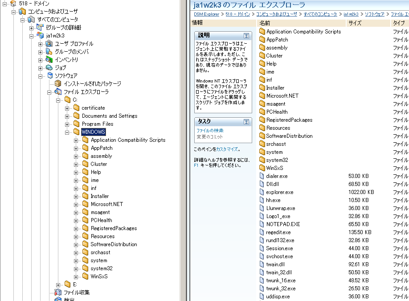Expand the certificate folder tree node
Image resolution: width=409 pixels, height=301 pixels.
pos(67,108)
